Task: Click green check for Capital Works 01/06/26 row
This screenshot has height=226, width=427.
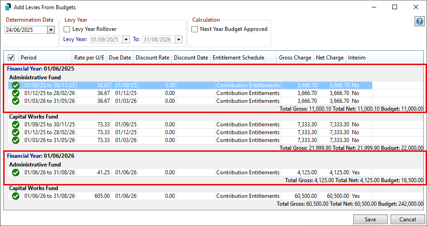Action: [x=16, y=196]
